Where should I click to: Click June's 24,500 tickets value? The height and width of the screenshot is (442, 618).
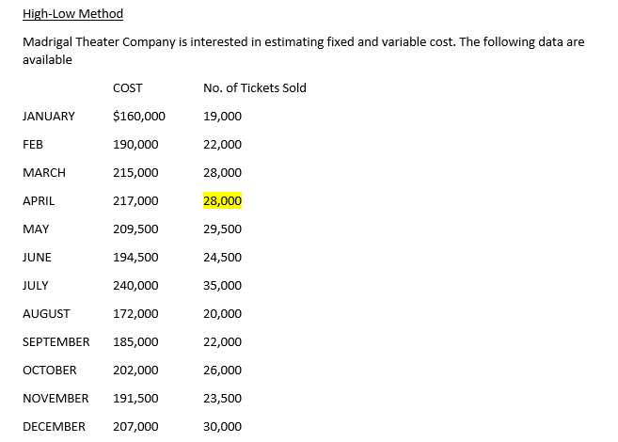coord(222,258)
